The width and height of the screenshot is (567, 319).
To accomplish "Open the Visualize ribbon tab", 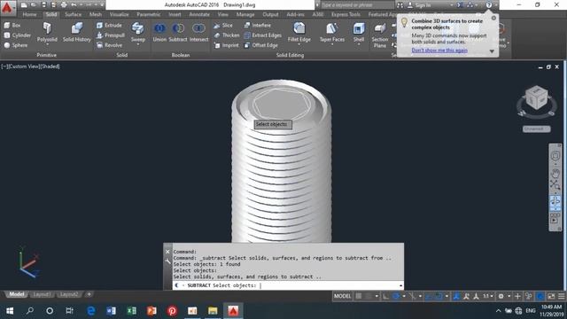I will 119,14.
